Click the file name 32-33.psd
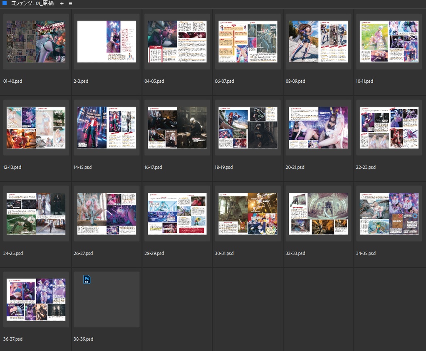 295,253
